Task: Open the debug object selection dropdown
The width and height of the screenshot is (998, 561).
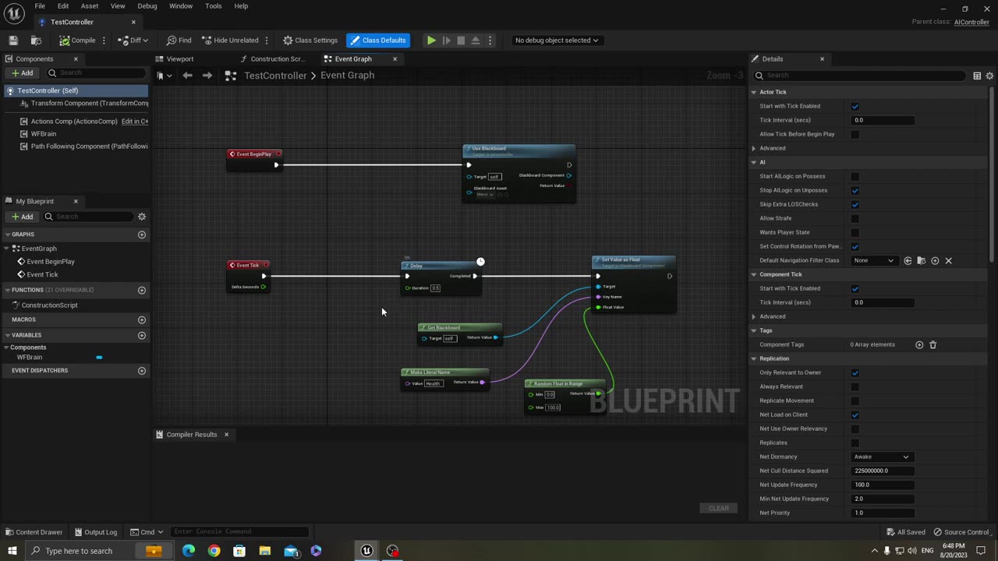Action: tap(557, 41)
